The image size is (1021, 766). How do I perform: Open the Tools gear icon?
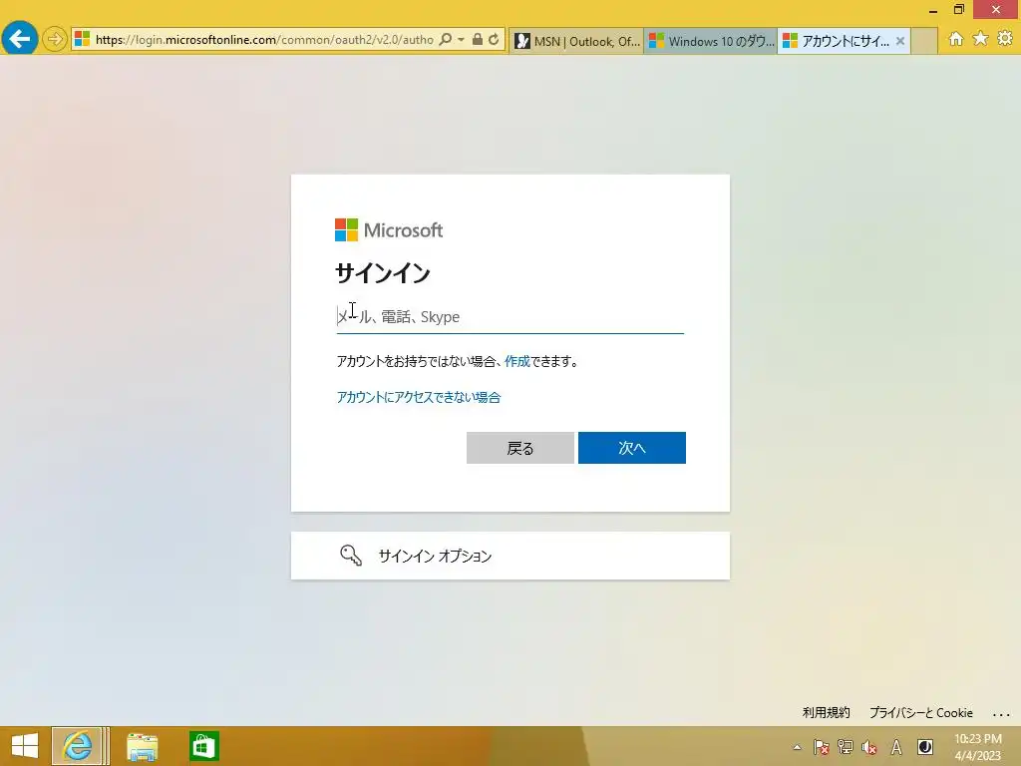click(1005, 39)
